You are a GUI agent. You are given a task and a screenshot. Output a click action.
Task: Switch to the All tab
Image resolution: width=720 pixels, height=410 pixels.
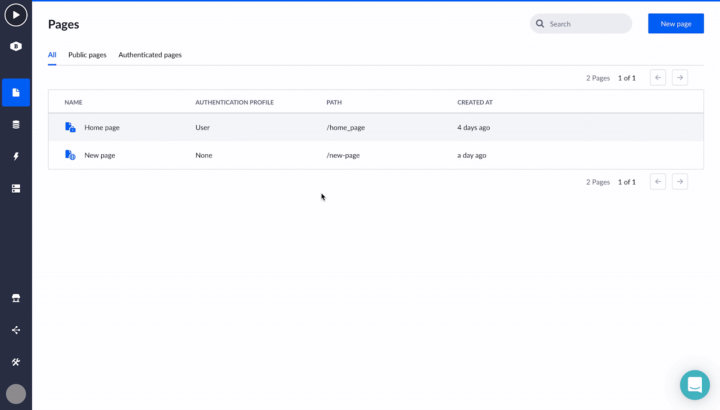click(x=52, y=55)
